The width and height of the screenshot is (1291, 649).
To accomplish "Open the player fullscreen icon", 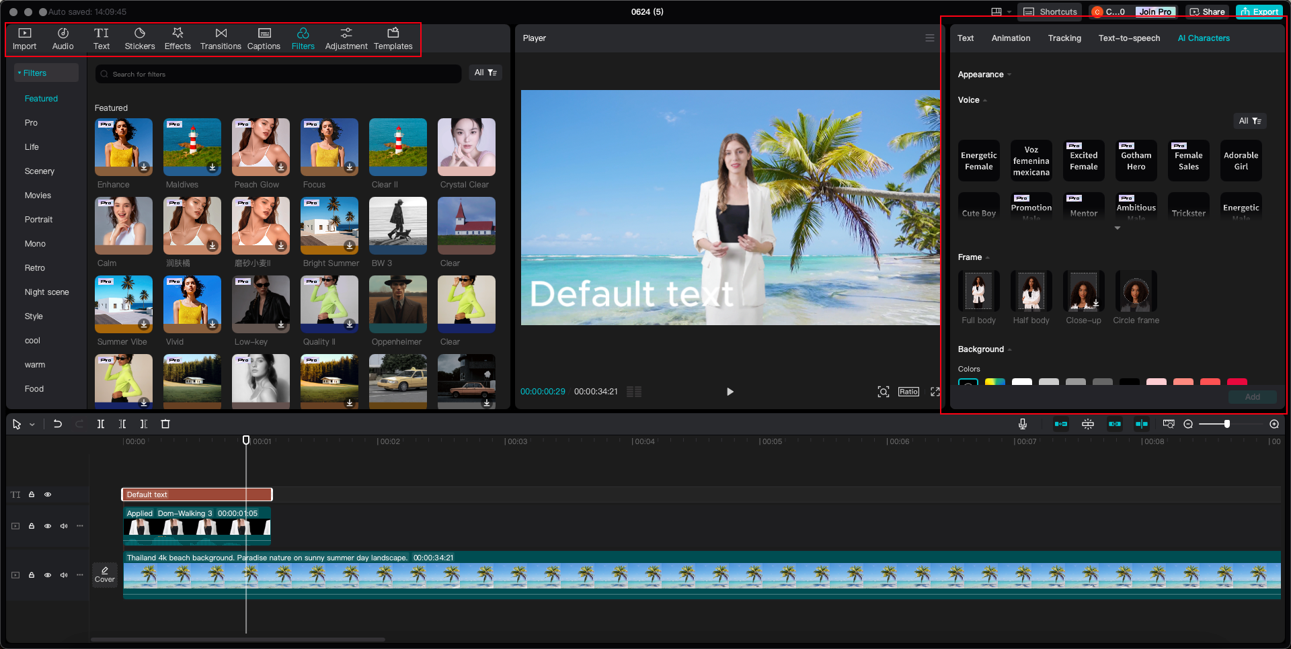I will pyautogui.click(x=935, y=392).
